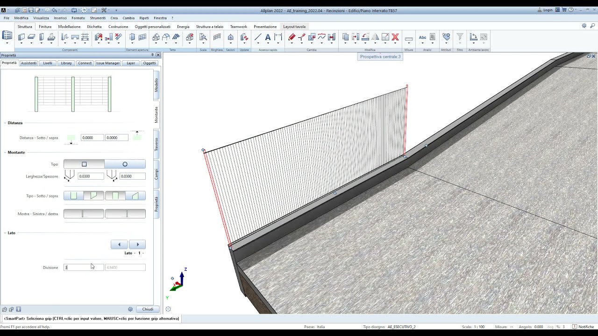Click the Misure ruler tool
598x336 pixels.
[409, 38]
